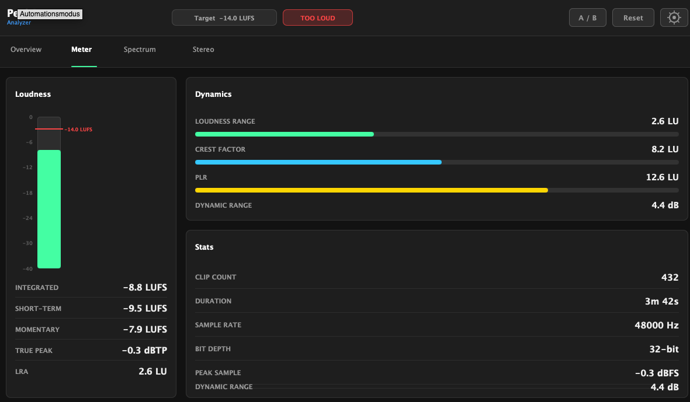The width and height of the screenshot is (690, 402).
Task: Click the Crest Factor value 8.2 LU
Action: point(665,149)
